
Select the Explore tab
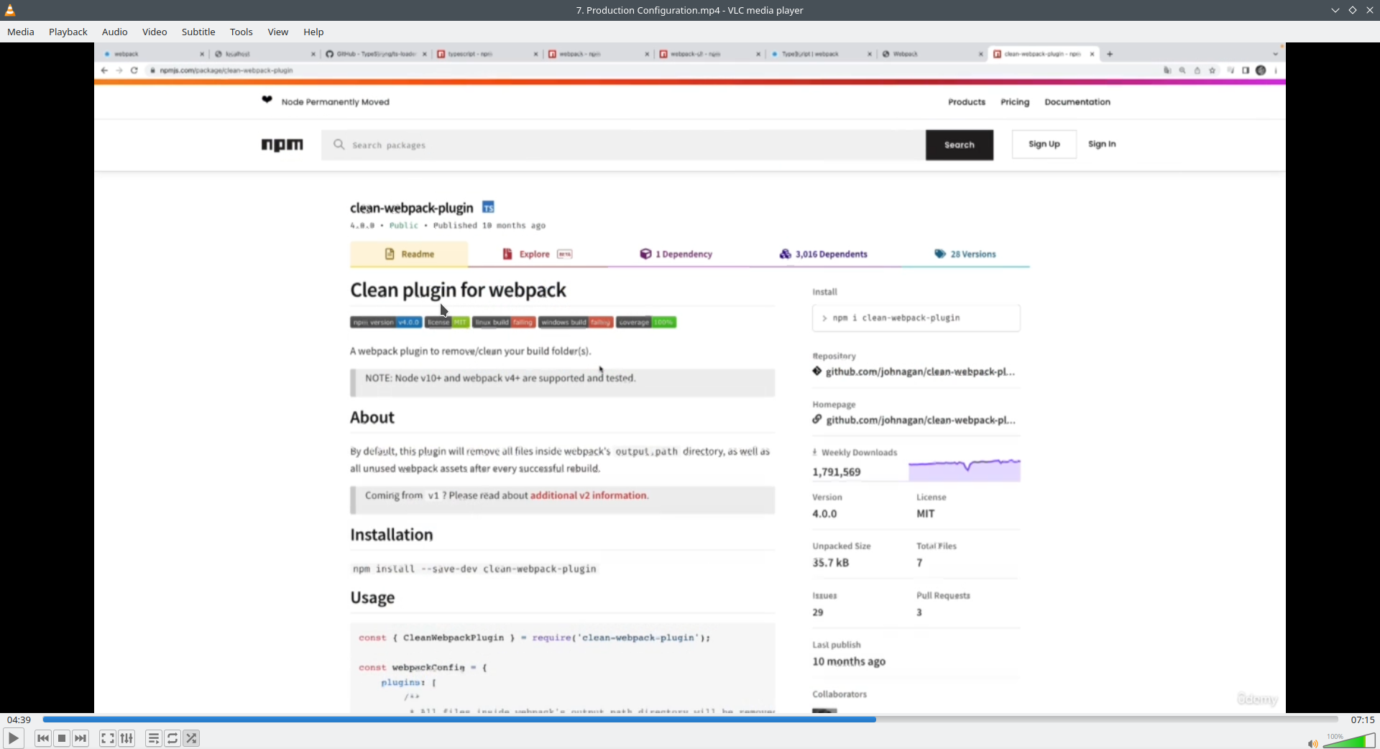pyautogui.click(x=537, y=254)
